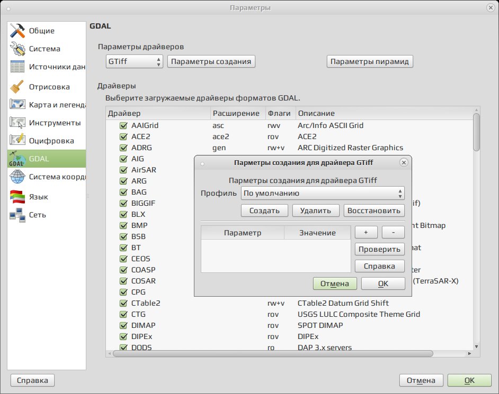The image size is (499, 394).
Task: Click Восстановить profile button
Action: pos(374,210)
